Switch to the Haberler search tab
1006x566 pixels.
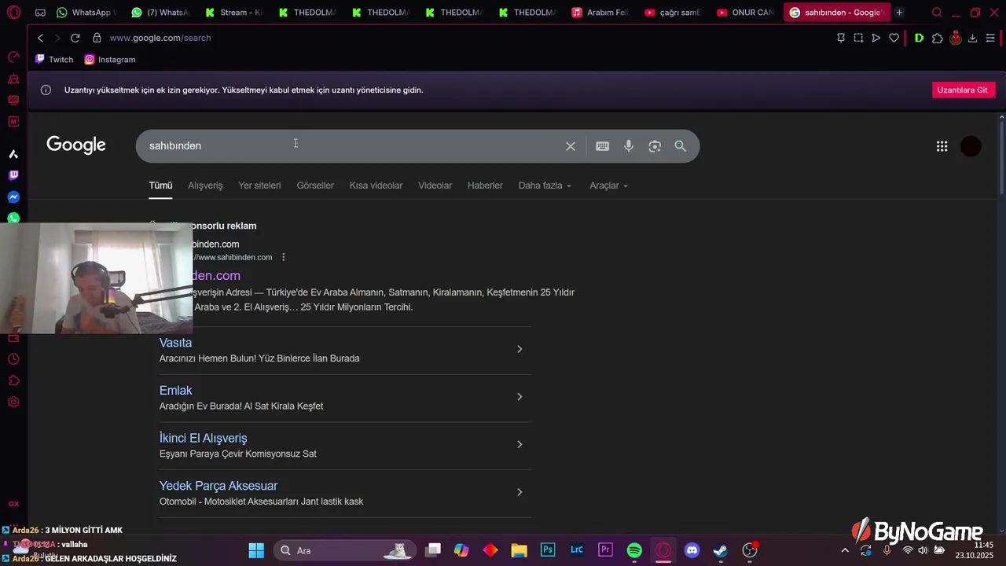(485, 186)
